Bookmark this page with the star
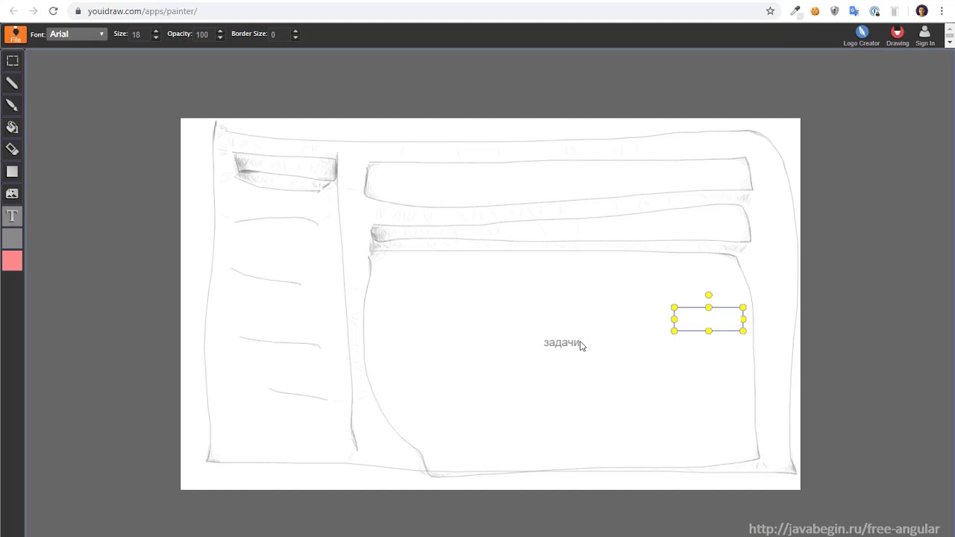The height and width of the screenshot is (537, 955). coord(770,11)
